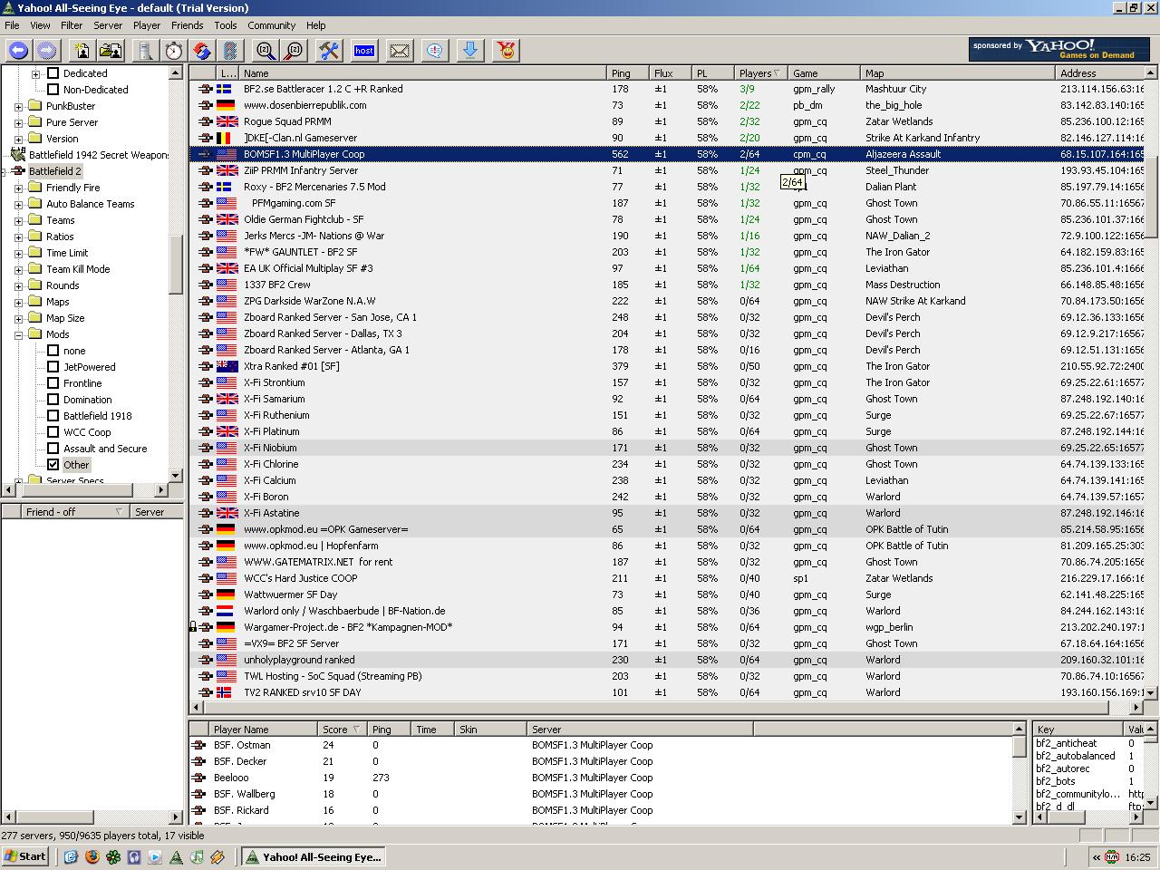Screen dimensions: 1160x870
Task: Click the tray overflow chevron near the clock
Action: click(1097, 856)
